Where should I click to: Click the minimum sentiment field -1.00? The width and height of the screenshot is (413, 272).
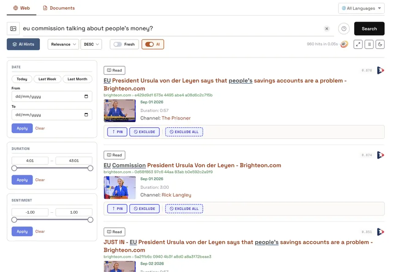click(30, 212)
